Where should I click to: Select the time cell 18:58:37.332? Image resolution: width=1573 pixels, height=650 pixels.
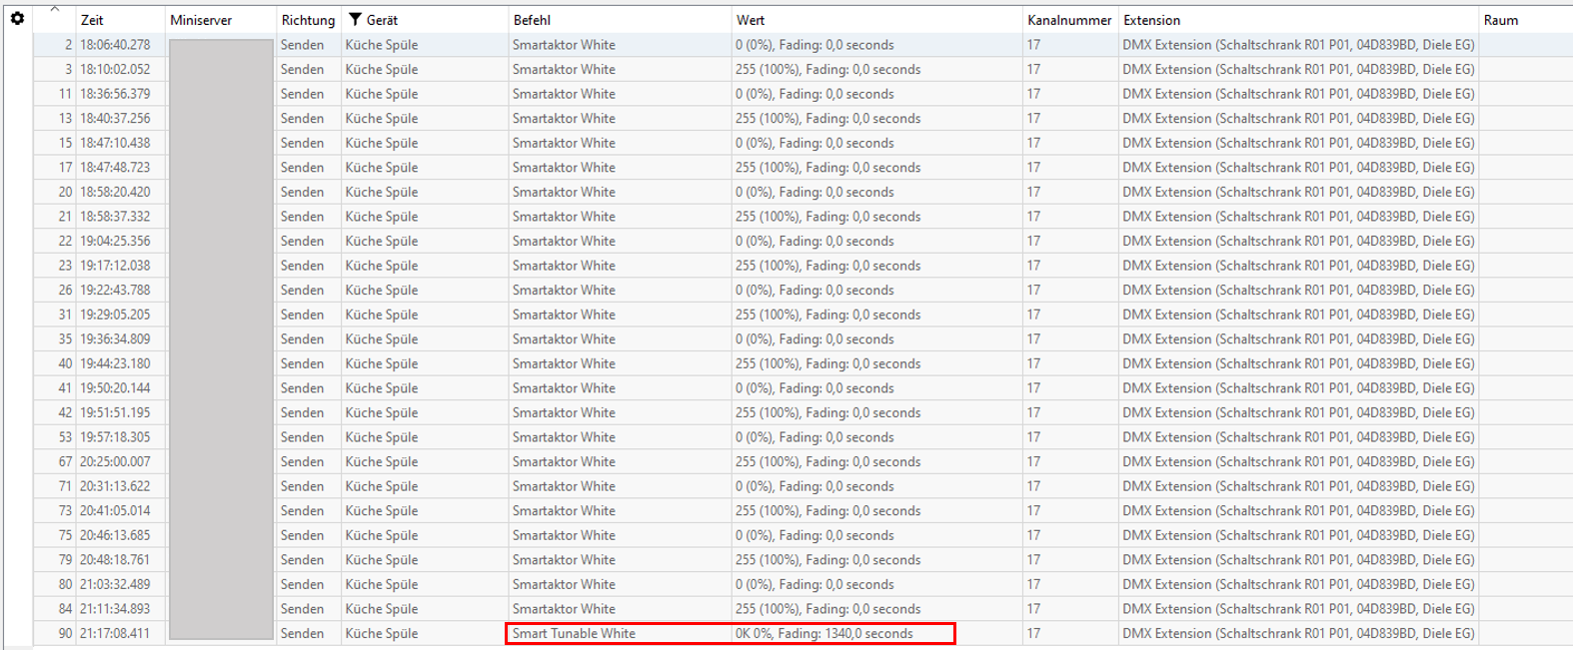click(x=115, y=216)
